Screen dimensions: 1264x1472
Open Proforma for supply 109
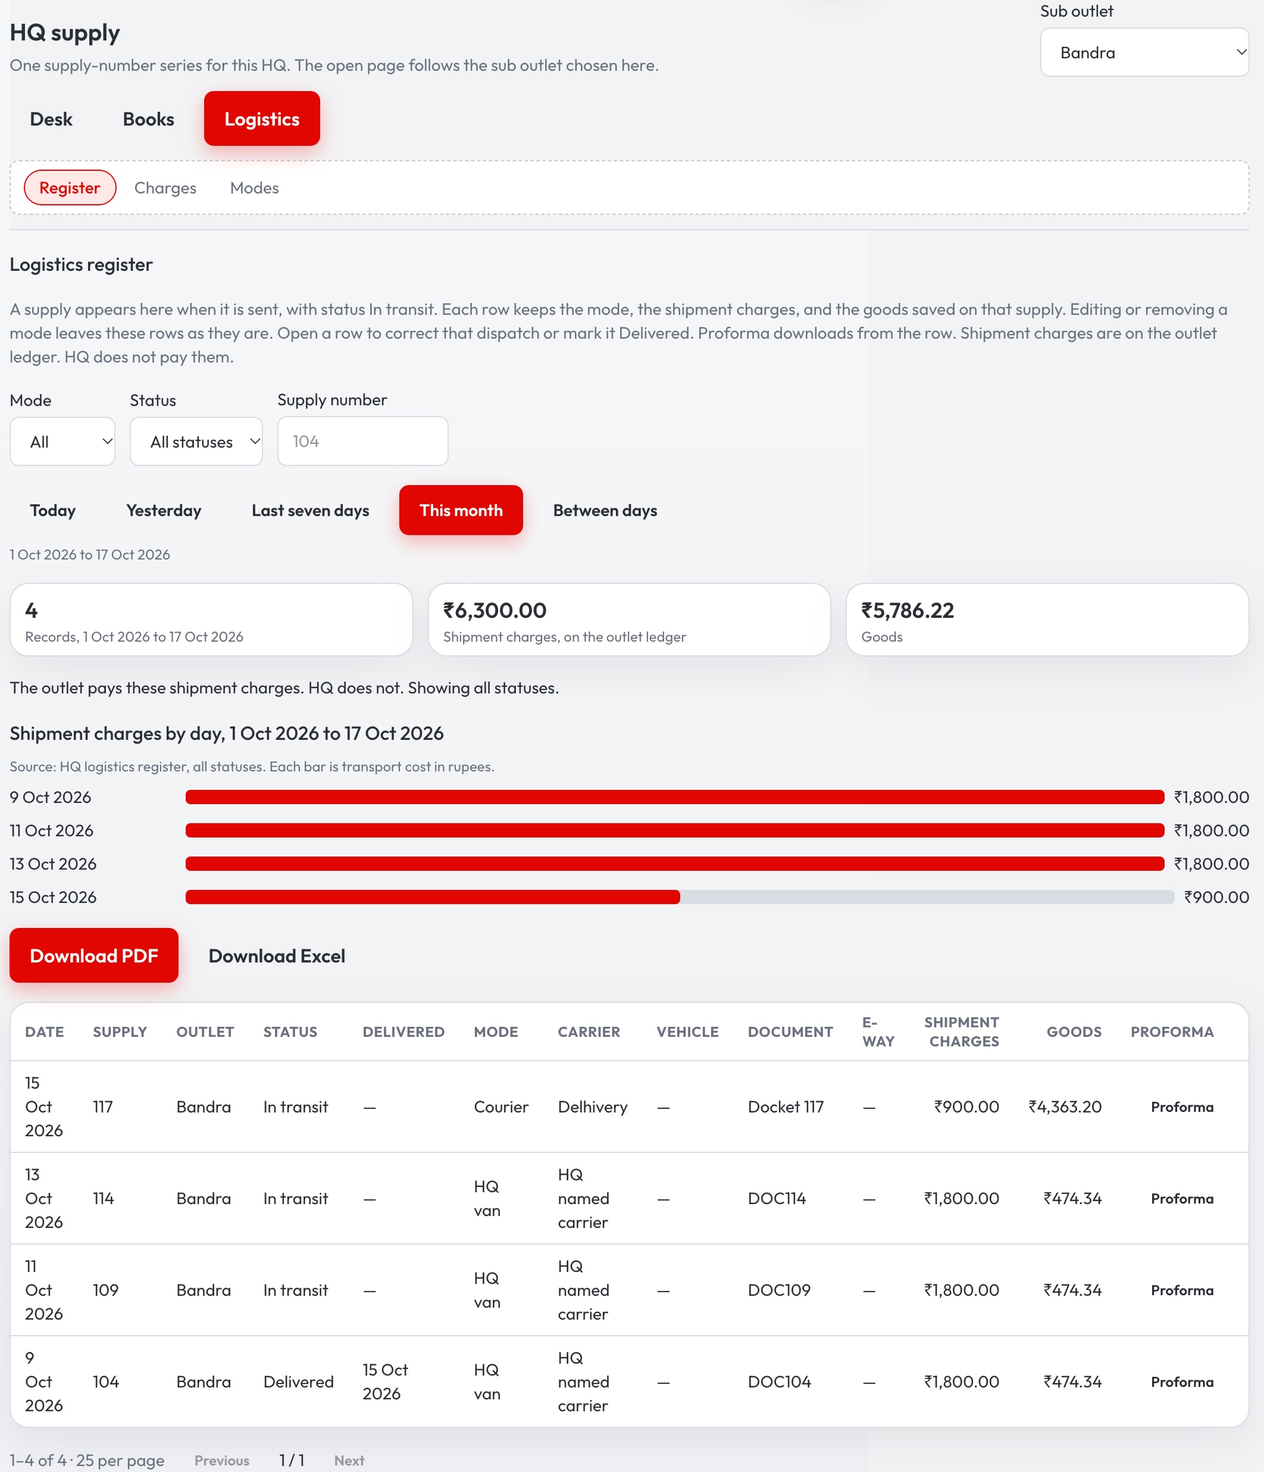1182,1290
